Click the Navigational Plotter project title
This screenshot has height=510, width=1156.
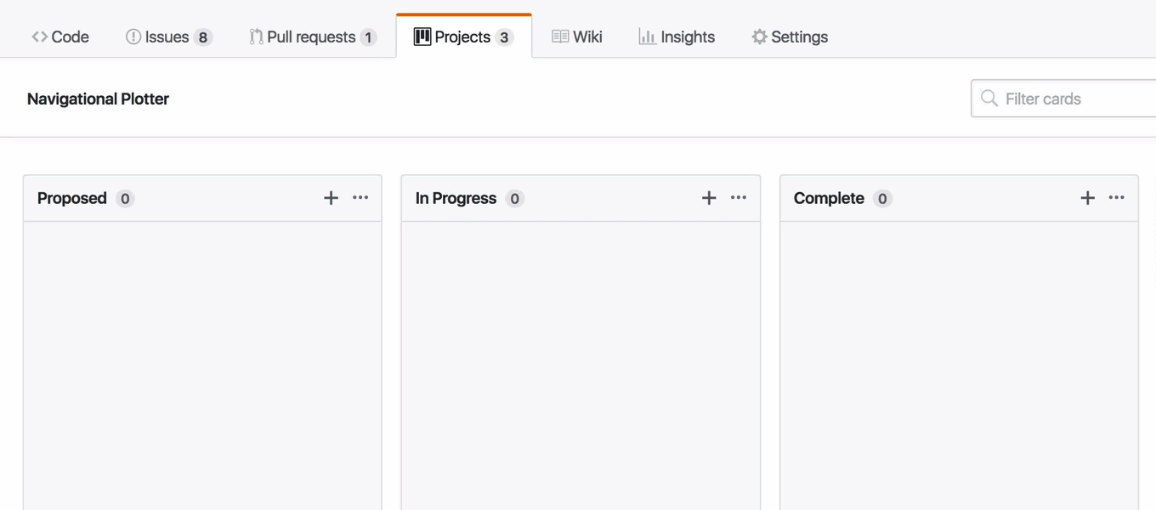(x=98, y=99)
